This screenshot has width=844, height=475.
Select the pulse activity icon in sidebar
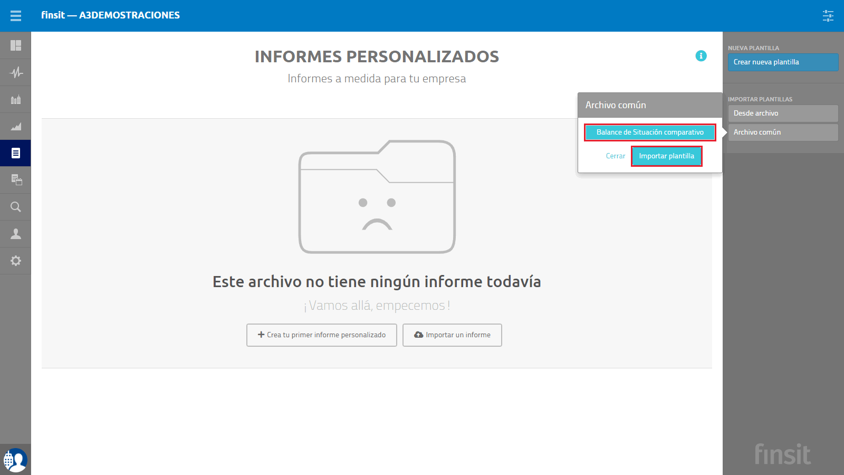point(16,72)
